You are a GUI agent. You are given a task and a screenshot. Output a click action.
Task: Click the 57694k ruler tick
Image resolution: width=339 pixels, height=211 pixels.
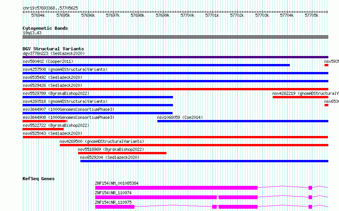tap(38, 15)
